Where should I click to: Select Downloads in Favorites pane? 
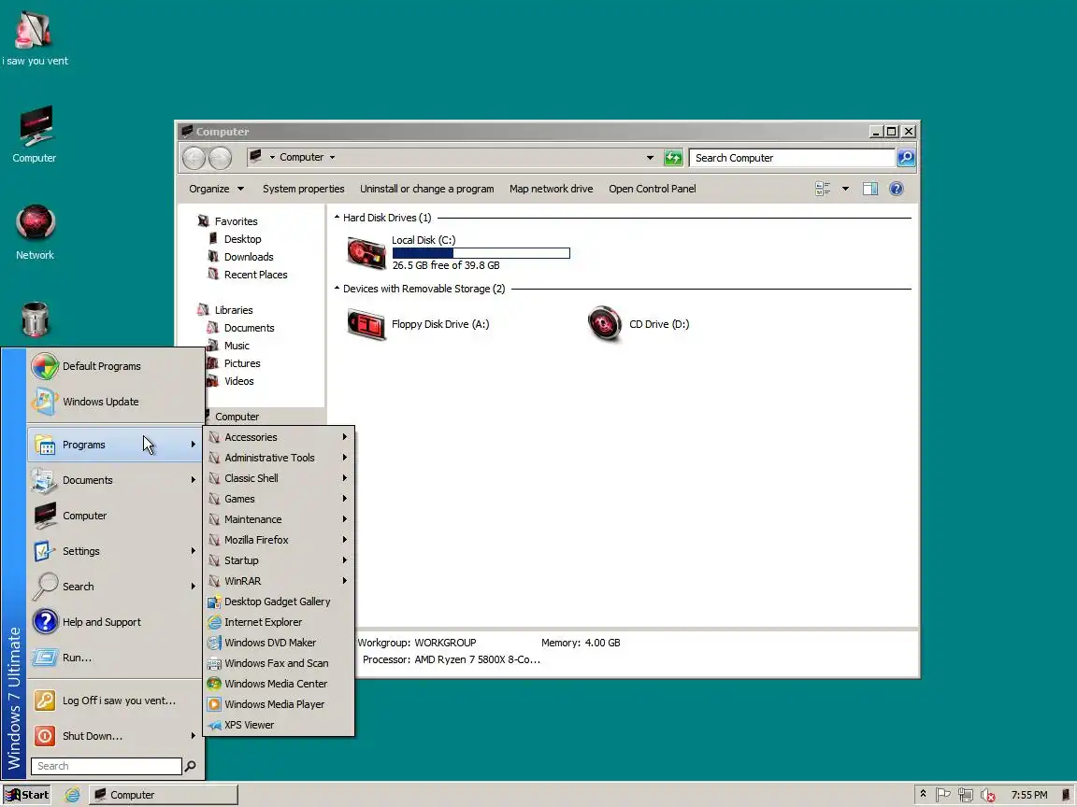(x=240, y=257)
